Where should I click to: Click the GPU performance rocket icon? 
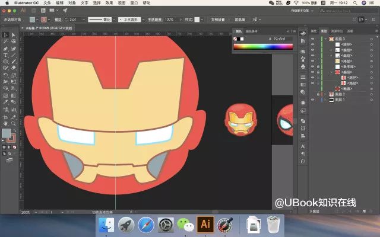click(x=65, y=11)
